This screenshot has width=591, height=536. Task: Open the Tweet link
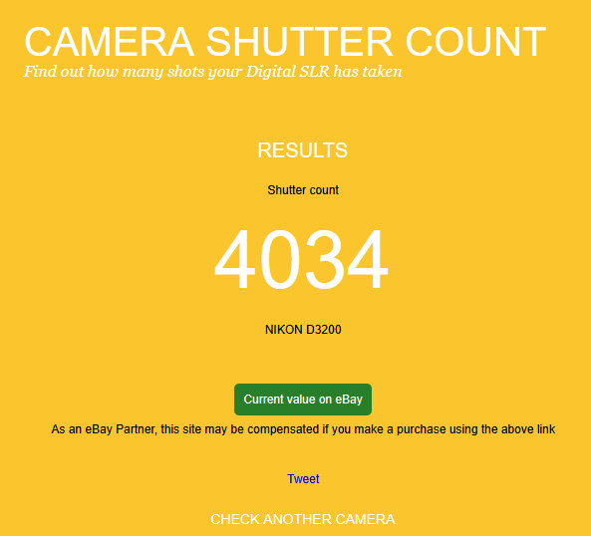303,479
